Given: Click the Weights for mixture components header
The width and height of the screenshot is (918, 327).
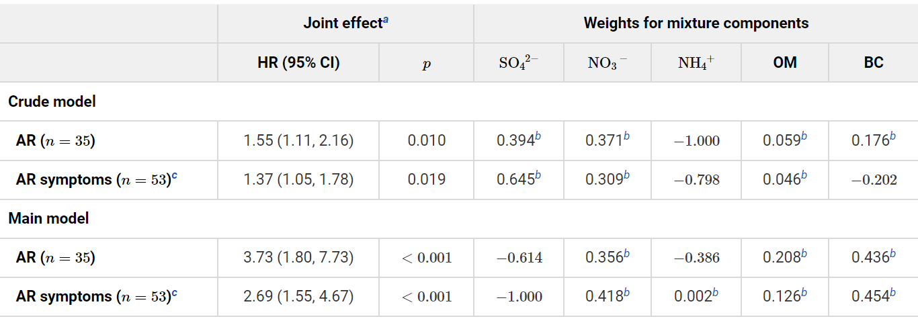Looking at the screenshot, I should [696, 24].
